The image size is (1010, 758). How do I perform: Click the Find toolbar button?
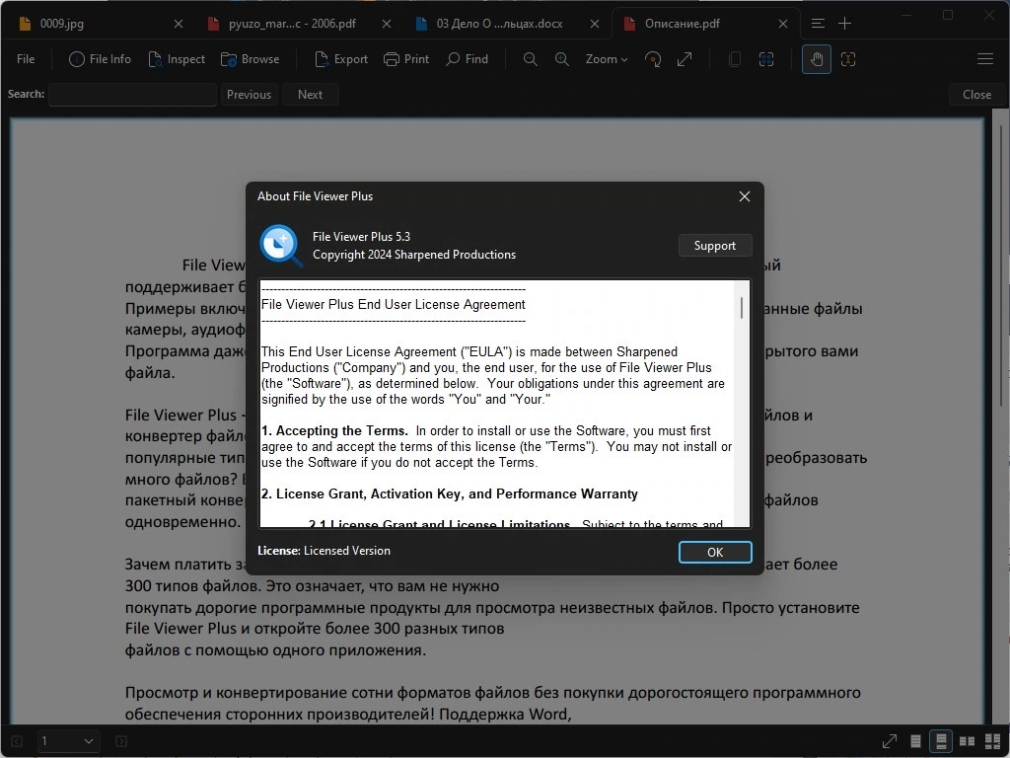(x=467, y=59)
